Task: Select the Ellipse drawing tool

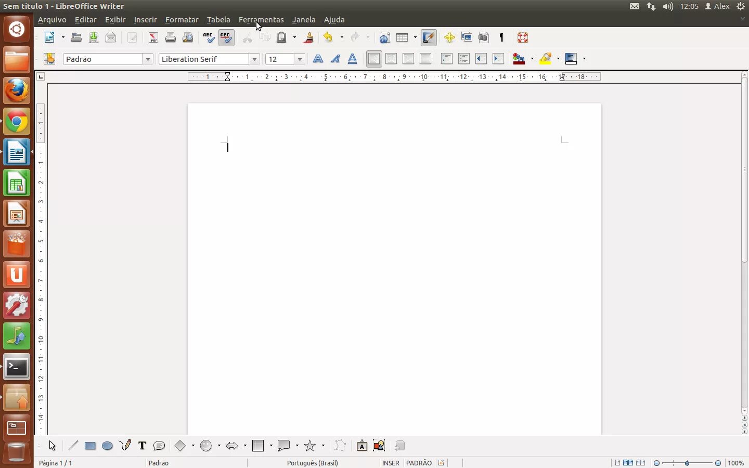Action: coord(107,446)
